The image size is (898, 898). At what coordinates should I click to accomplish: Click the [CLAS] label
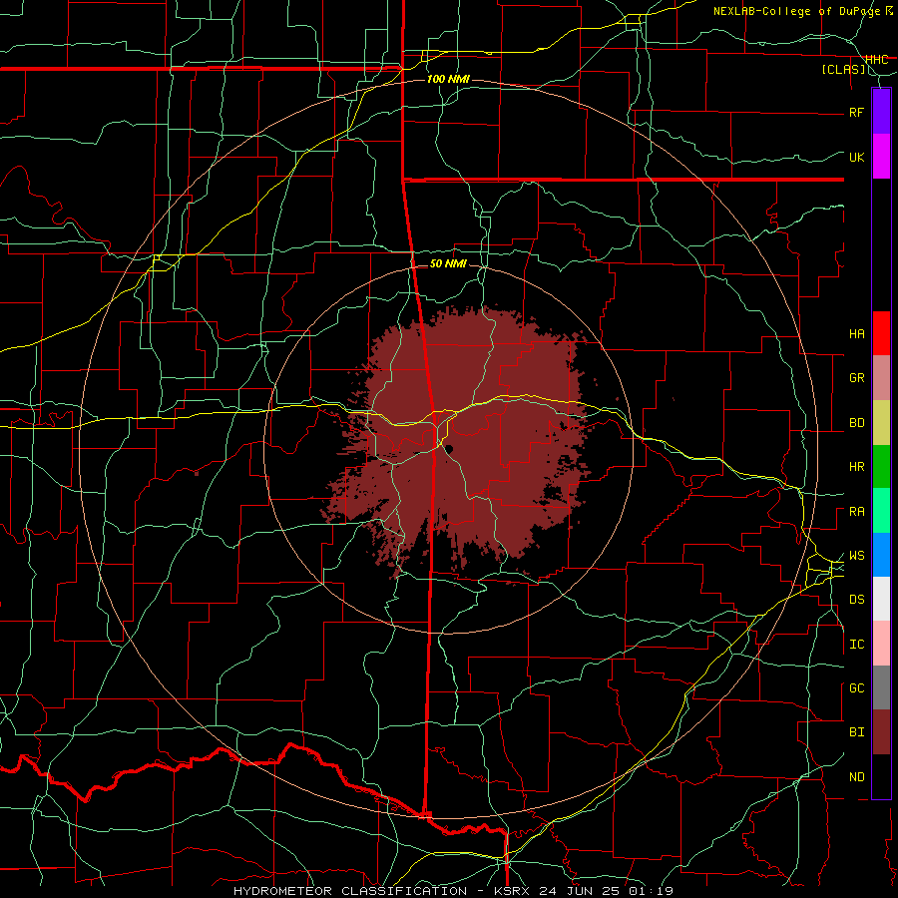point(843,70)
